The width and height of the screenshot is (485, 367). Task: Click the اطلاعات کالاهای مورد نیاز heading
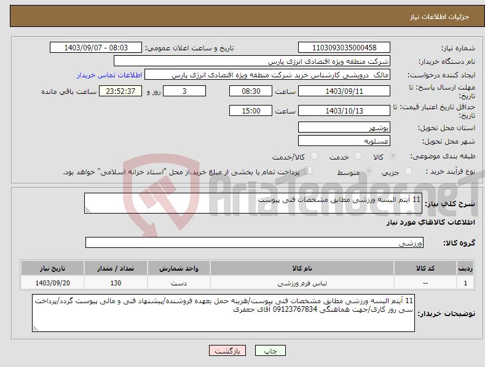coord(430,222)
